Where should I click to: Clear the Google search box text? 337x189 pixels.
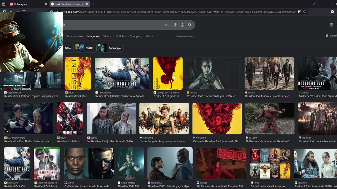coord(166,25)
